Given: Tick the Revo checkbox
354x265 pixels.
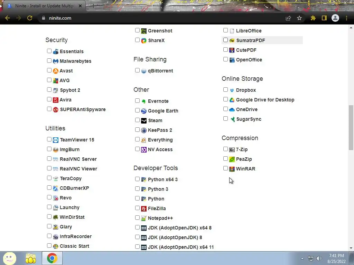Looking at the screenshot, I should [x=49, y=197].
